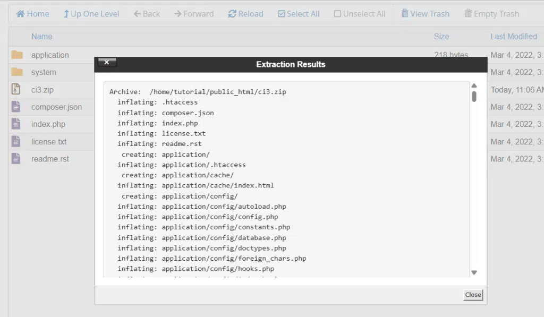This screenshot has width=544, height=317.
Task: Check Select All files
Action: (299, 14)
